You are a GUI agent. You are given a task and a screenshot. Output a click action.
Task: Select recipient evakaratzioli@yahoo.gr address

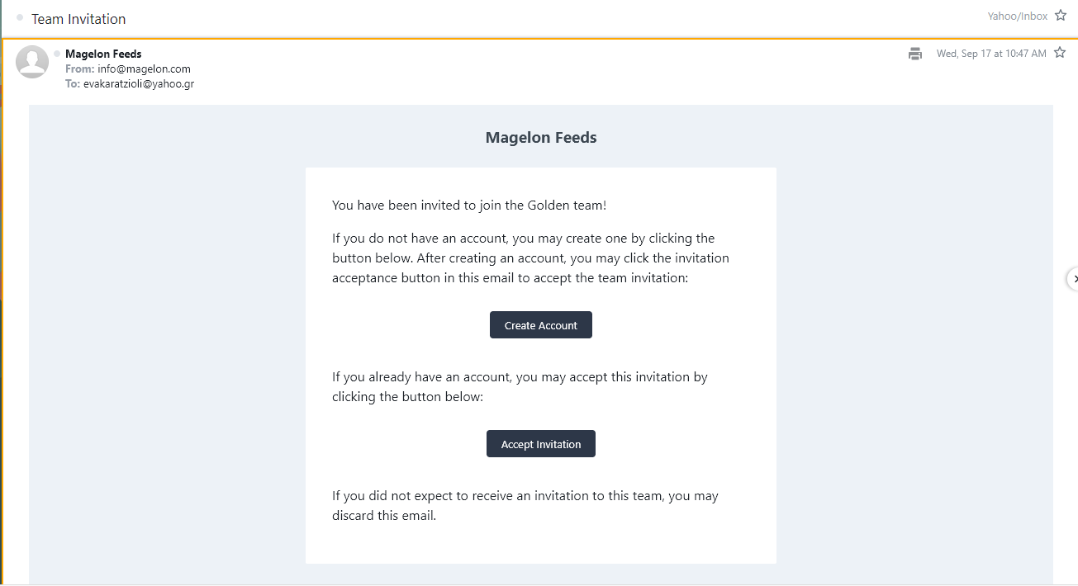(x=139, y=84)
